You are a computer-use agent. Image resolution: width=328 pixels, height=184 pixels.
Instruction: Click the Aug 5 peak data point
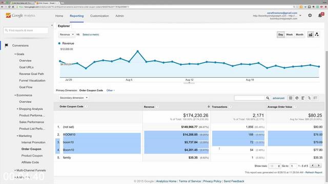[x=138, y=51]
